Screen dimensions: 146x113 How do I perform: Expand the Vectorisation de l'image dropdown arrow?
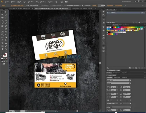pyautogui.click(x=82, y=6)
